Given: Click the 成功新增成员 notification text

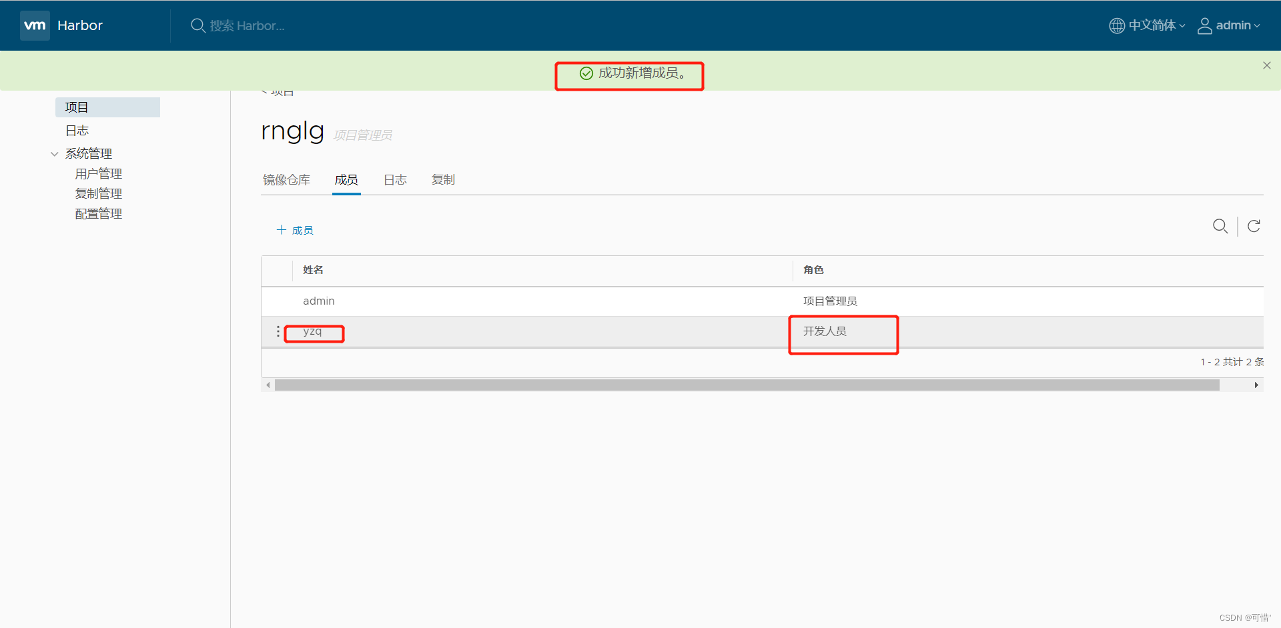Looking at the screenshot, I should coord(643,73).
